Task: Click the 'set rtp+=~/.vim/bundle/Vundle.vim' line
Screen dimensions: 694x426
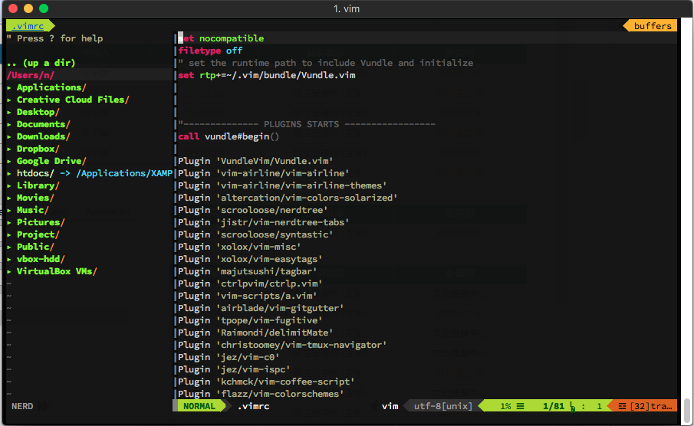Action: (x=266, y=75)
